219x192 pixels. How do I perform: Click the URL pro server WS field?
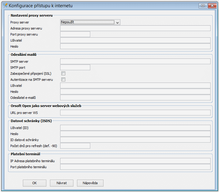tap(135, 113)
